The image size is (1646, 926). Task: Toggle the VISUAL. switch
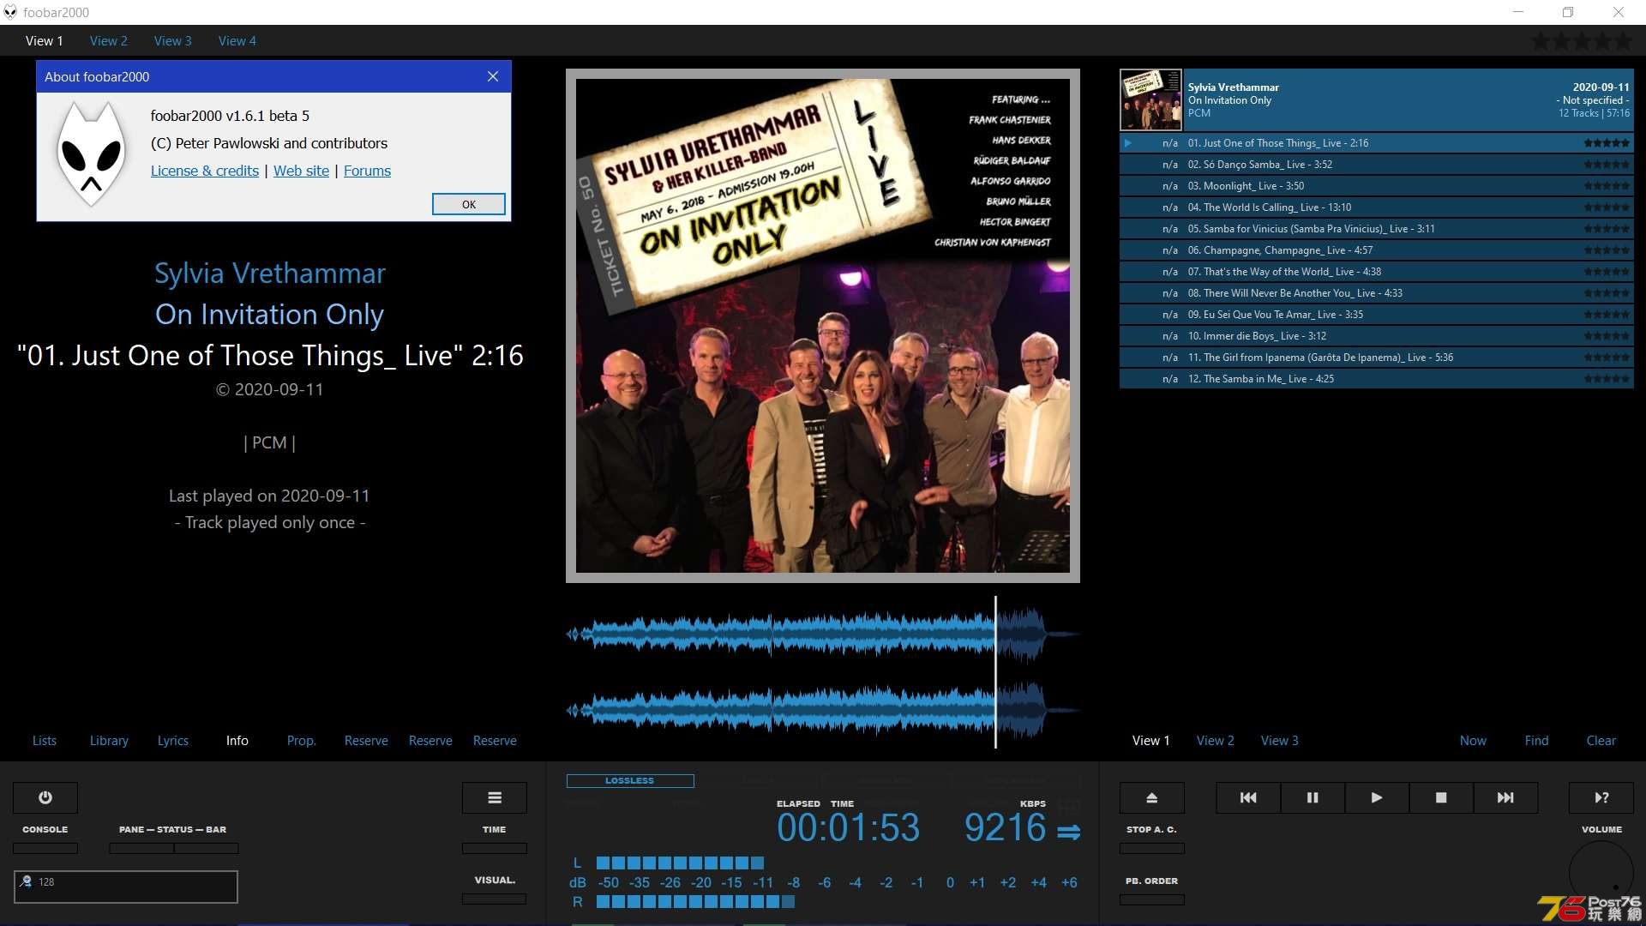[495, 899]
